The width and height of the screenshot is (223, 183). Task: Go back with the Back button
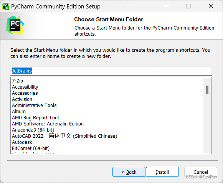click(129, 172)
